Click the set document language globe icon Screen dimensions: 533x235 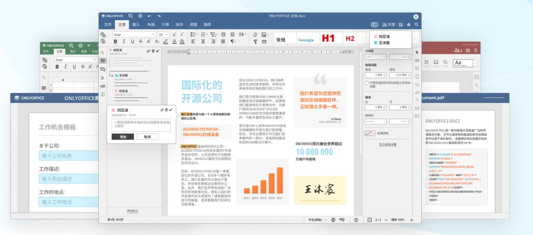tap(333, 220)
